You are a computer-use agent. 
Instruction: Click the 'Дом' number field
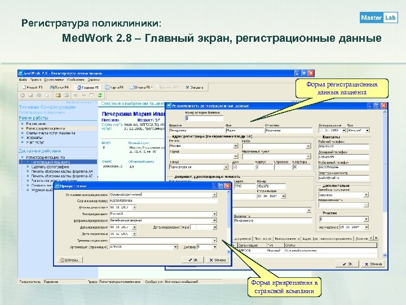[243, 167]
